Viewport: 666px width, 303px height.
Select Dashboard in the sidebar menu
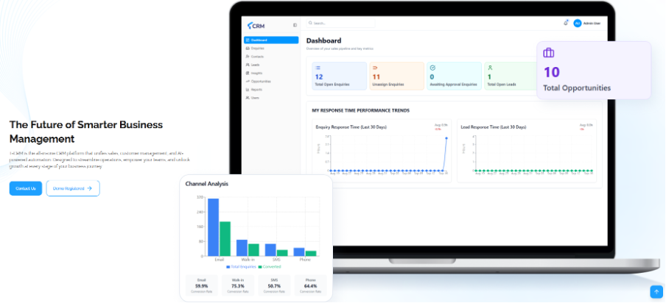[270, 40]
